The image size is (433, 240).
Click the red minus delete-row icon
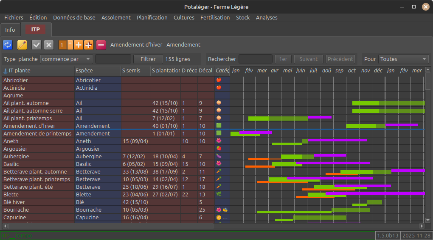coord(101,45)
